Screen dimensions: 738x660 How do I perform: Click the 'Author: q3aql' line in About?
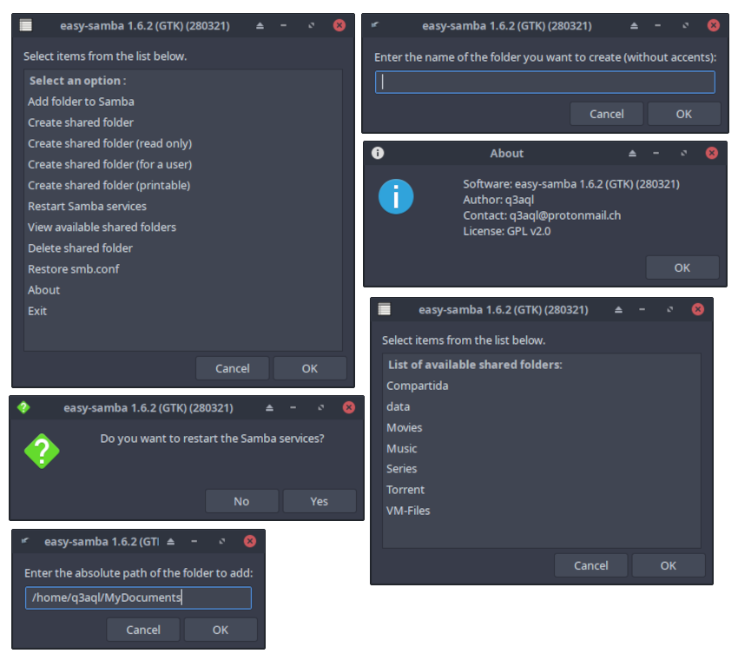click(498, 200)
